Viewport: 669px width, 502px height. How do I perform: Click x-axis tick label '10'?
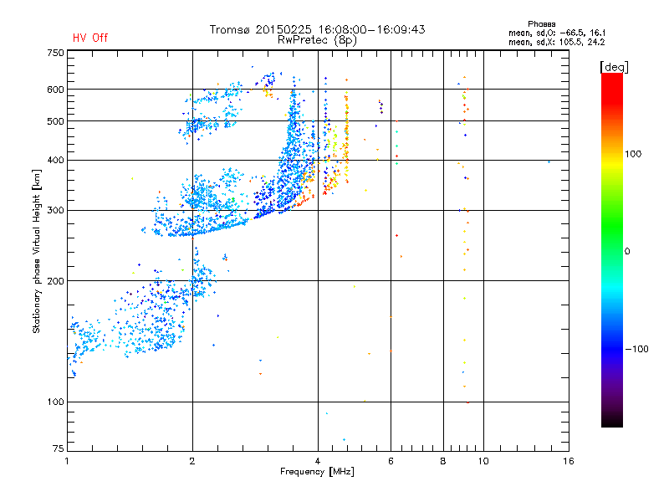tap(483, 461)
